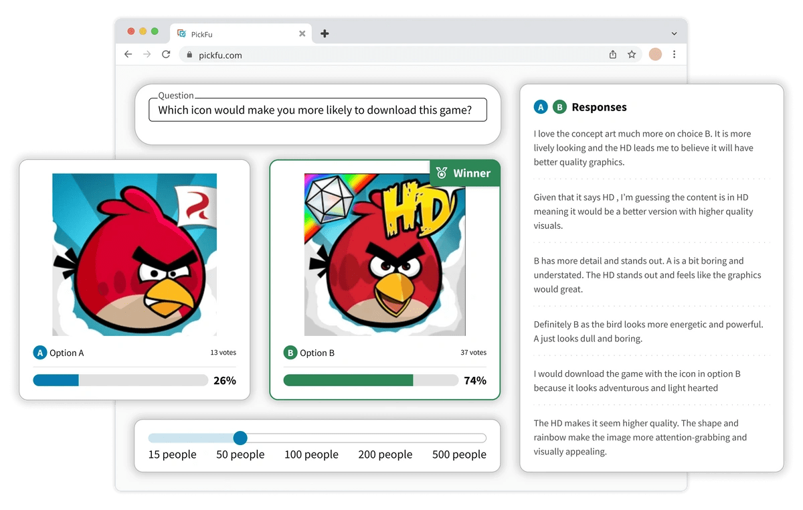Click the Winner trophy icon on Option B
Viewport: 803px width, 510px height.
point(442,173)
